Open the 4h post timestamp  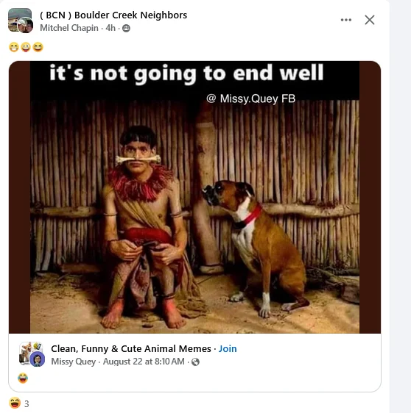110,28
